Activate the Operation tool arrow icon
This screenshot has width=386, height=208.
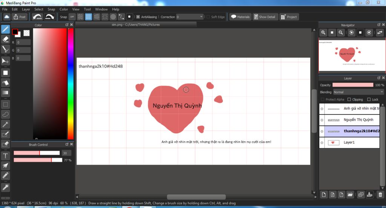[5, 166]
